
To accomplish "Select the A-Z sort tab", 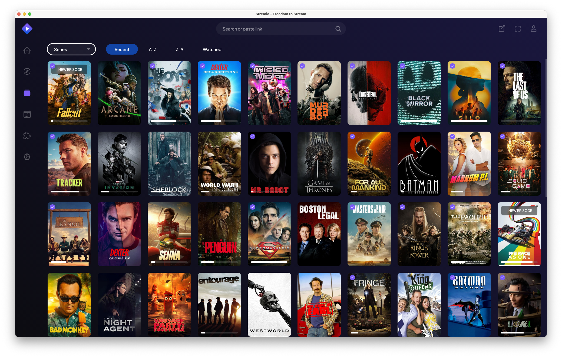I will 153,49.
